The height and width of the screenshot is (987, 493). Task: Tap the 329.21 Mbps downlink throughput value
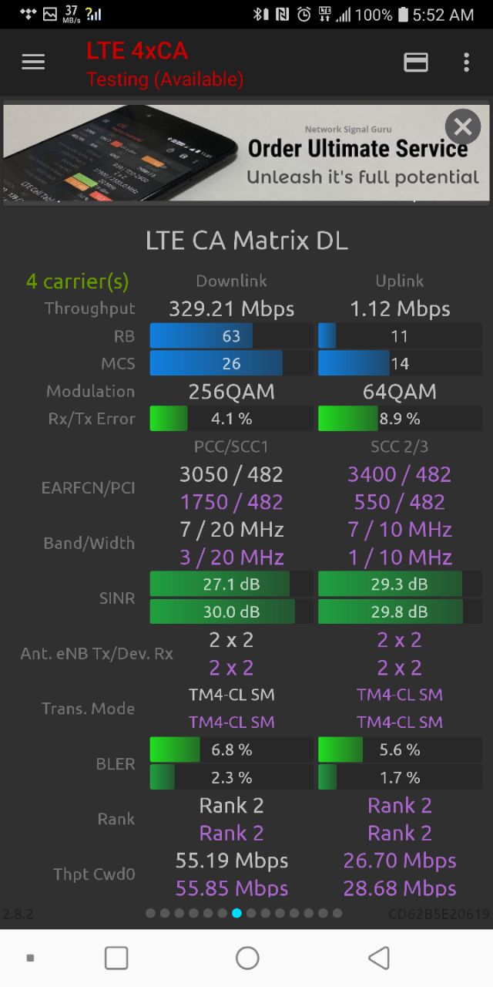[x=232, y=308]
